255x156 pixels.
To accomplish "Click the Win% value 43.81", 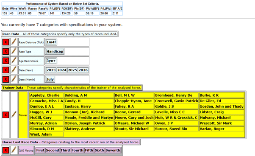I will 22,13.
